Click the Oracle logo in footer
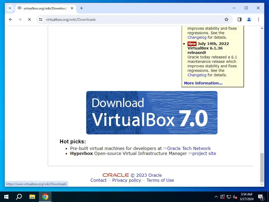The width and height of the screenshot is (269, 202). 116,175
